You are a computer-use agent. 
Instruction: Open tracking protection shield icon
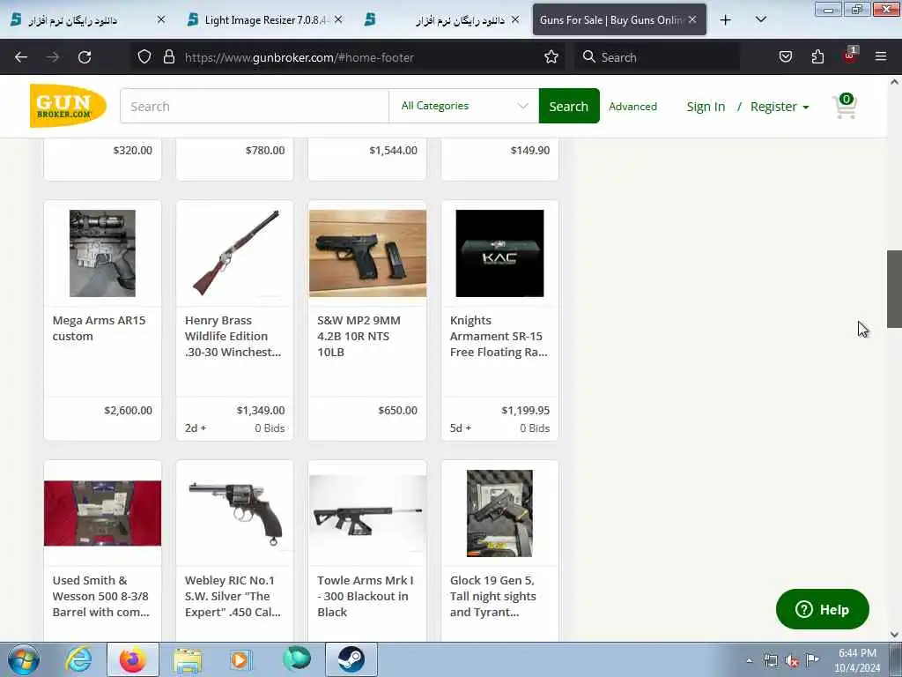coord(144,56)
